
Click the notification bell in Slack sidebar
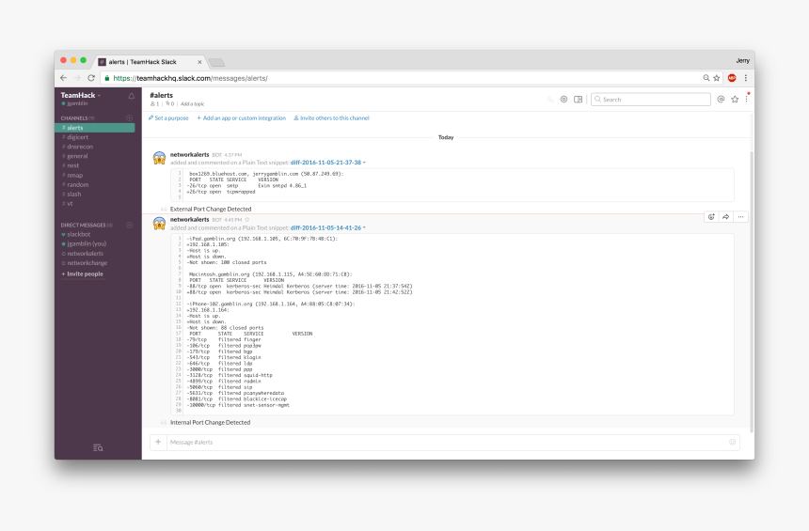[x=132, y=96]
